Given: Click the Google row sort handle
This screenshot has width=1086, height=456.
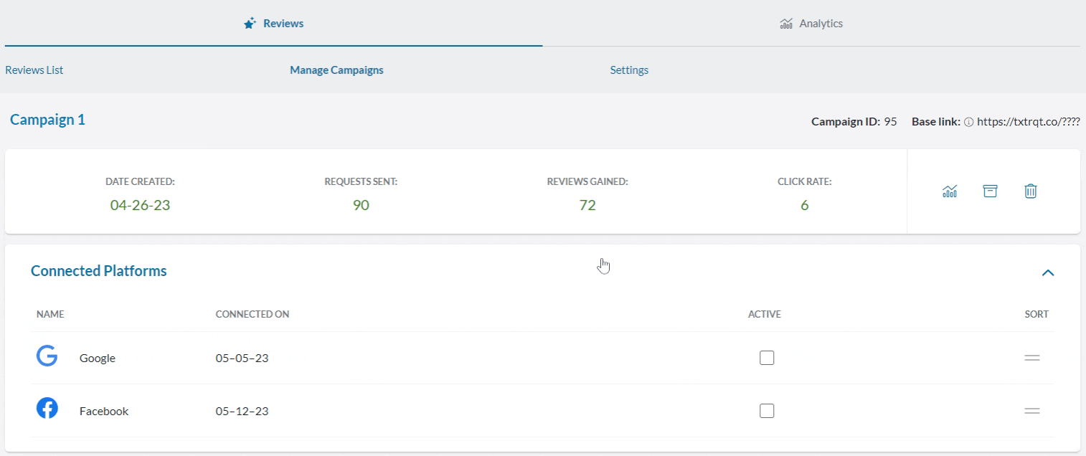Looking at the screenshot, I should [x=1032, y=358].
